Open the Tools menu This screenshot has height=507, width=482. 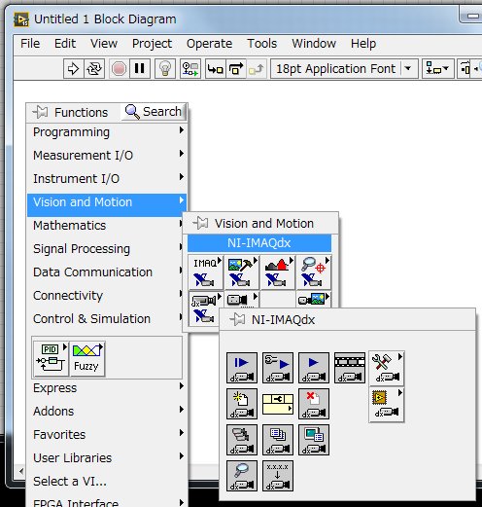[x=262, y=44]
